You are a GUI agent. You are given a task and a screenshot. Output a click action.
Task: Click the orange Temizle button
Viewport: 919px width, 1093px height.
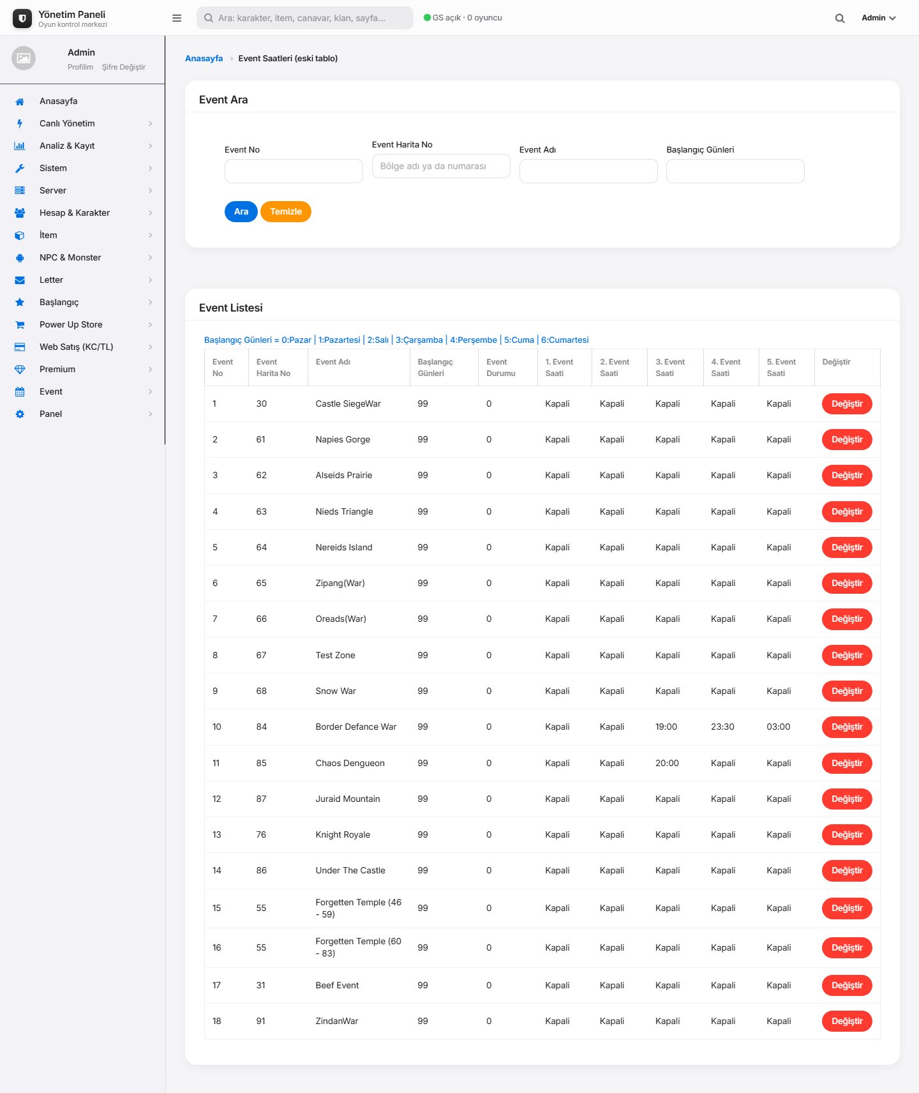click(x=286, y=211)
